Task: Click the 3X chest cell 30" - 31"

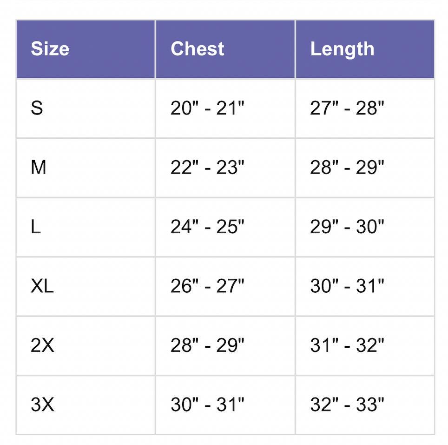Action: click(207, 405)
